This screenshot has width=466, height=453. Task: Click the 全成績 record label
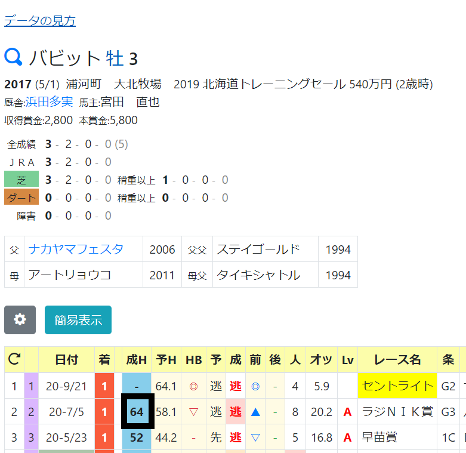[x=21, y=144]
